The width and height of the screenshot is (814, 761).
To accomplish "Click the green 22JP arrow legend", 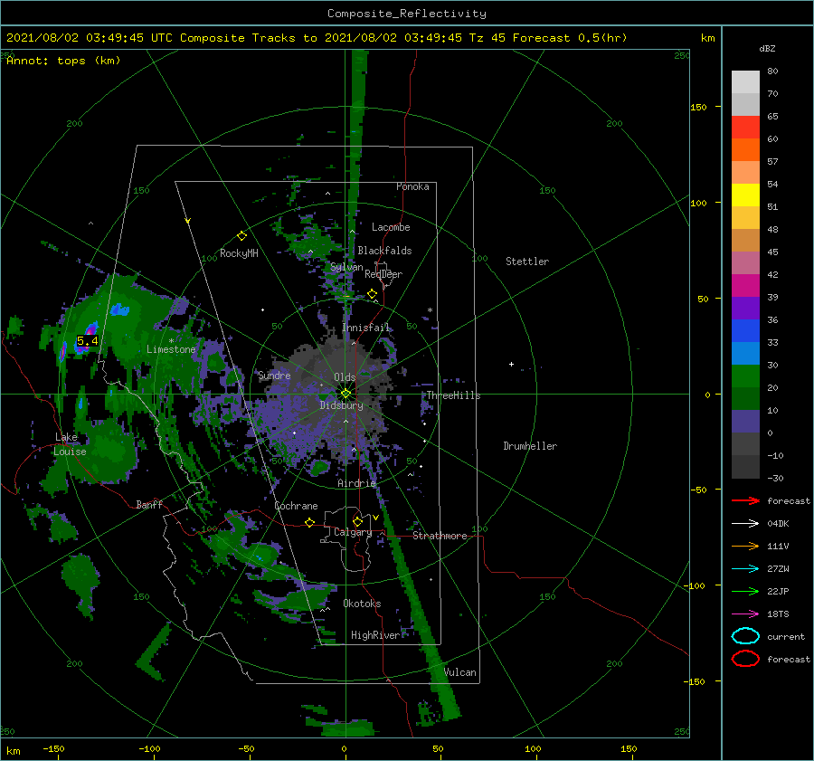I will click(x=745, y=592).
